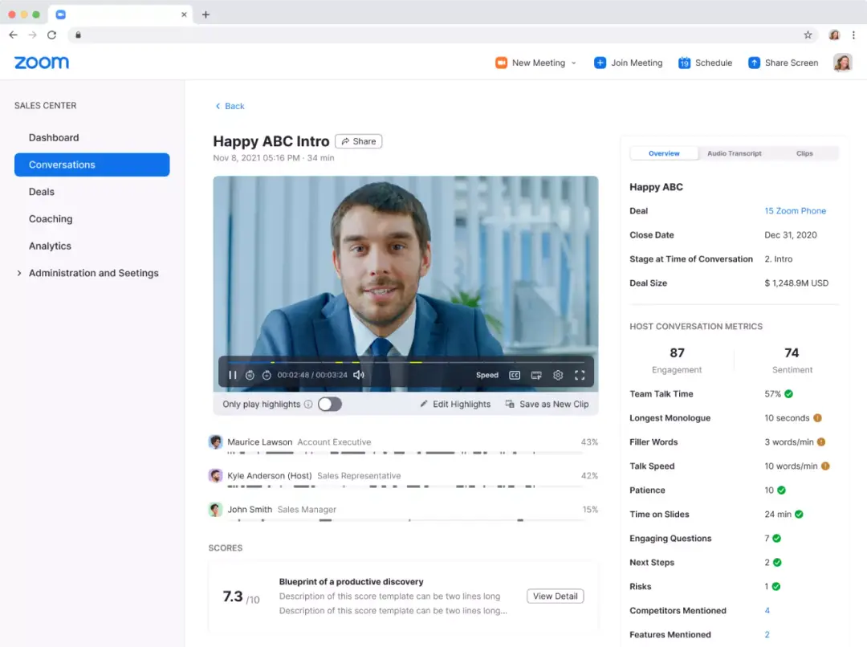Click the Share Screen icon
The image size is (867, 647).
click(x=754, y=63)
